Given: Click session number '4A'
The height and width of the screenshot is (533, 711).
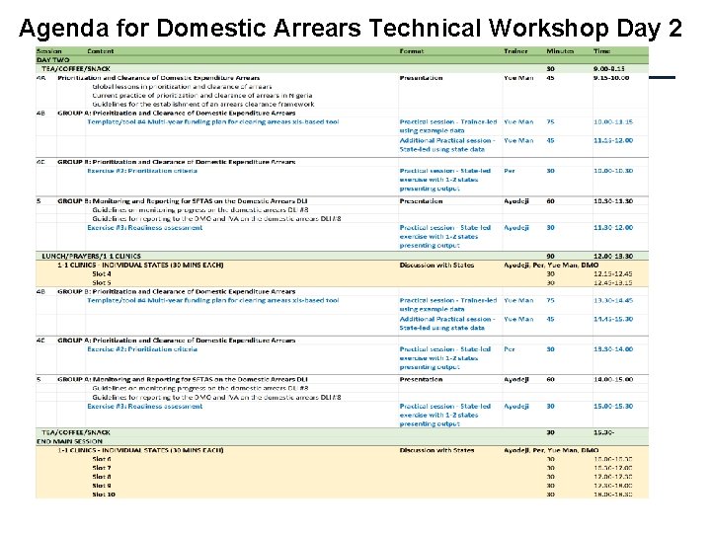Looking at the screenshot, I should click(40, 78).
